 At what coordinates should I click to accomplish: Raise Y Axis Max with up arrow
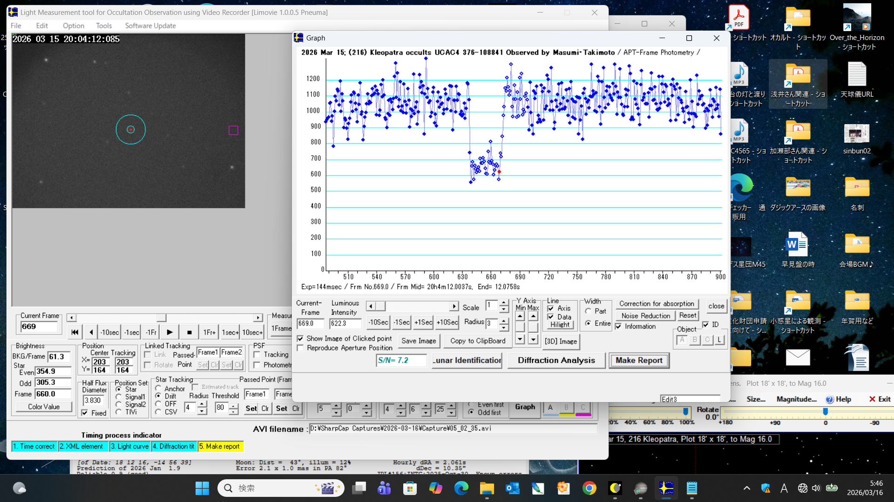[533, 316]
